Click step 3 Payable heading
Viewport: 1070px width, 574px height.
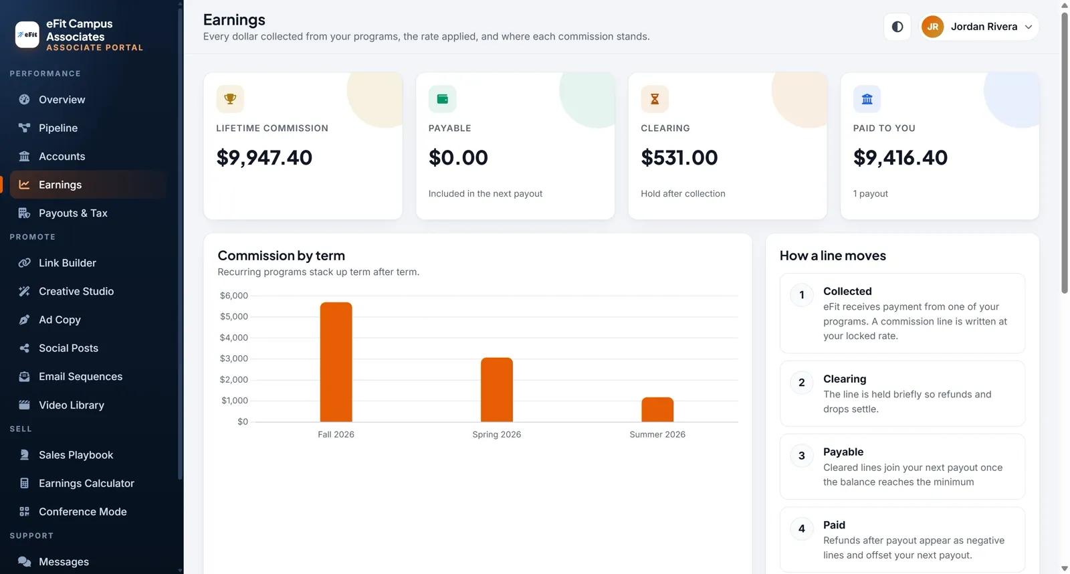click(843, 452)
